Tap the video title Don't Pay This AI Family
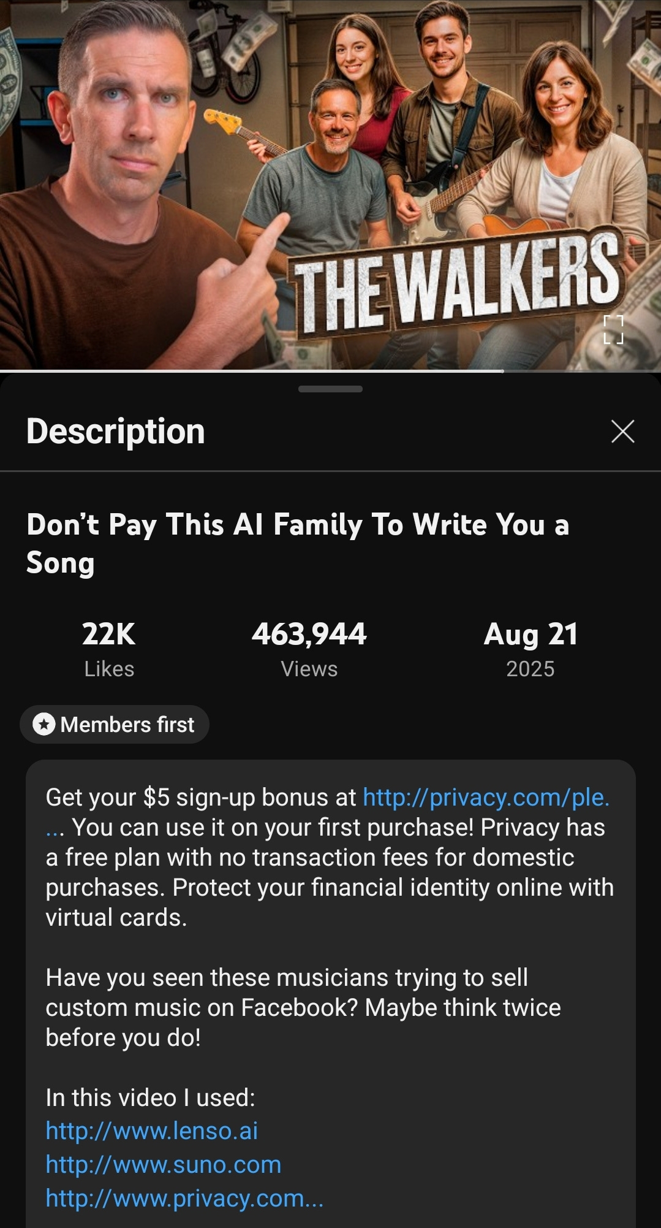The height and width of the screenshot is (1228, 661). 298,543
